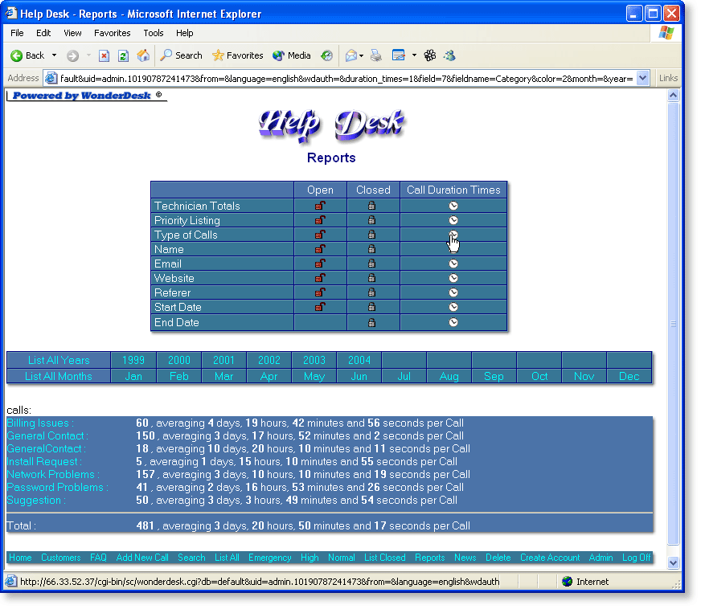This screenshot has height=609, width=701.
Task: Expand the Back history dropdown arrow
Action: pyautogui.click(x=54, y=56)
